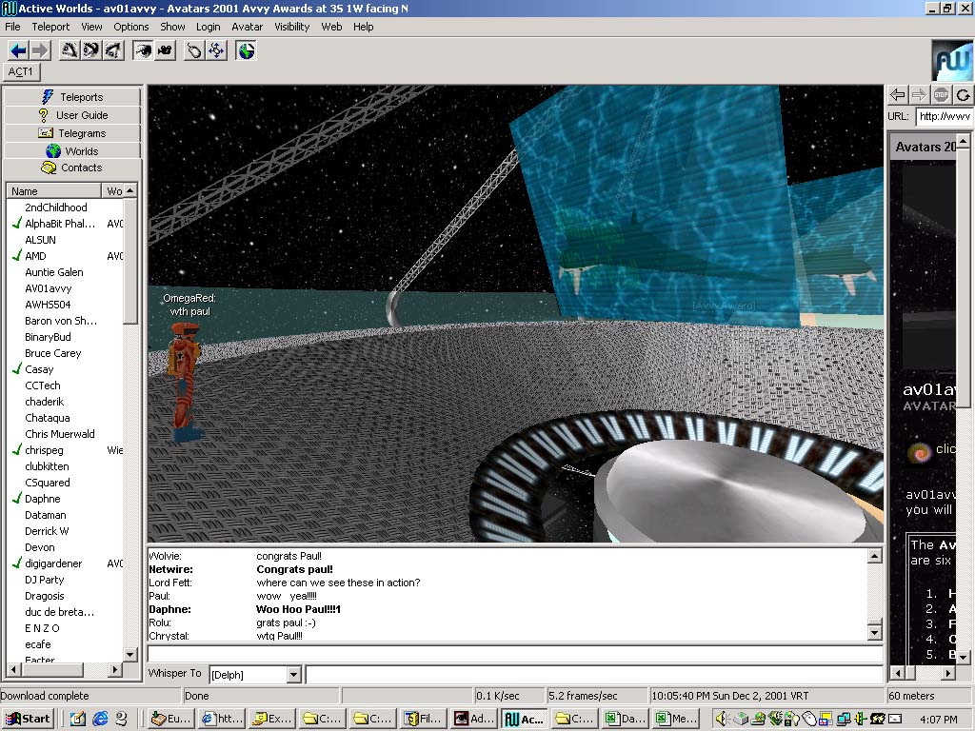Click the blue back arrow in toolbar

point(18,50)
